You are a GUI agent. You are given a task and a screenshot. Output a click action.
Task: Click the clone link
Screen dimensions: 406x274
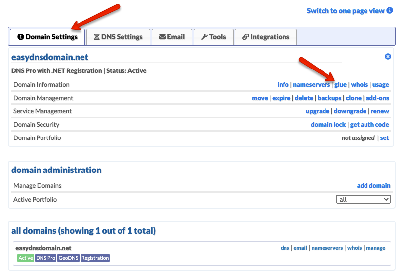pyautogui.click(x=354, y=98)
